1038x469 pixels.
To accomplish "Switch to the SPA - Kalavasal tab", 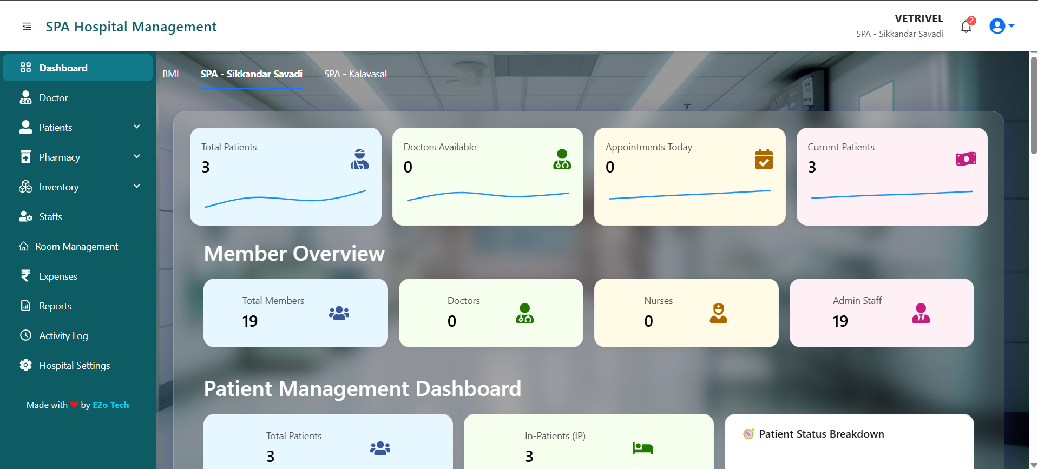I will coord(355,74).
